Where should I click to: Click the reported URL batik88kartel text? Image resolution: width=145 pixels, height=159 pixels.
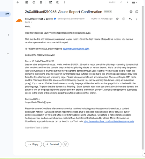coord(38,102)
